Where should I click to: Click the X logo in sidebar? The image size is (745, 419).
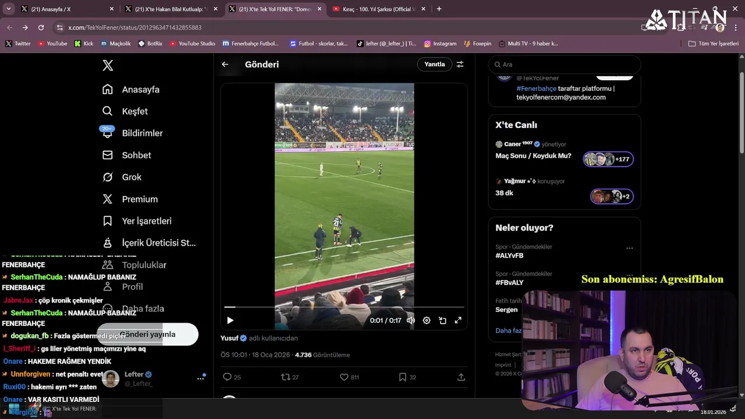[108, 65]
